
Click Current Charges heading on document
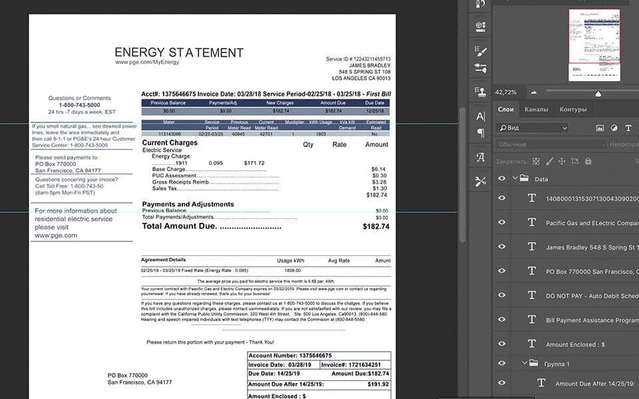[170, 142]
